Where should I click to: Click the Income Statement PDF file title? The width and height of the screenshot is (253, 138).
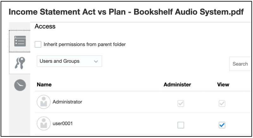(x=126, y=12)
